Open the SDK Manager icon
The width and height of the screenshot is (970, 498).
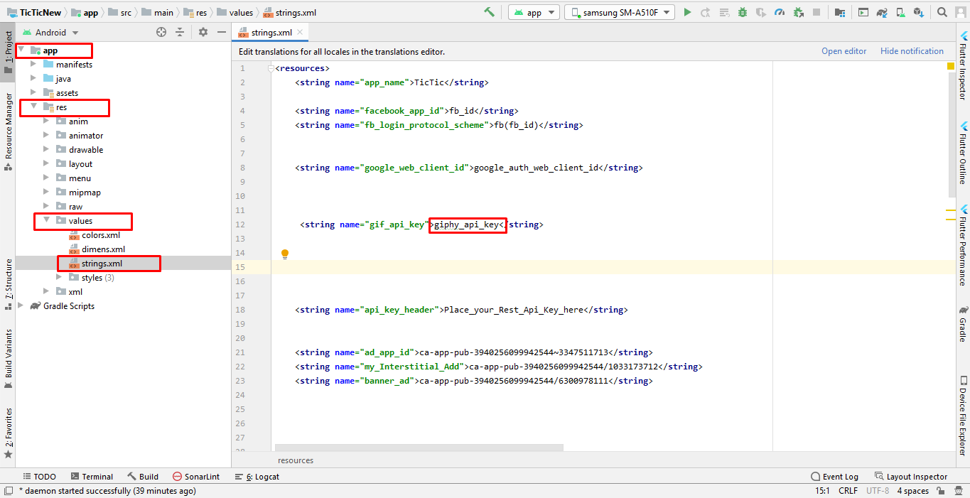919,12
